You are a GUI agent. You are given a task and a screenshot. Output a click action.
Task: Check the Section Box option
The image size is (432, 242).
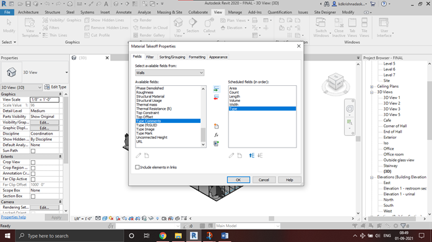(33, 196)
